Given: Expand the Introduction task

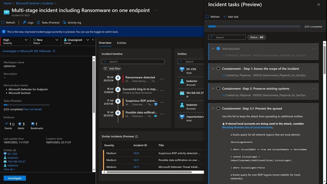Looking at the screenshot, I should (x=213, y=48).
